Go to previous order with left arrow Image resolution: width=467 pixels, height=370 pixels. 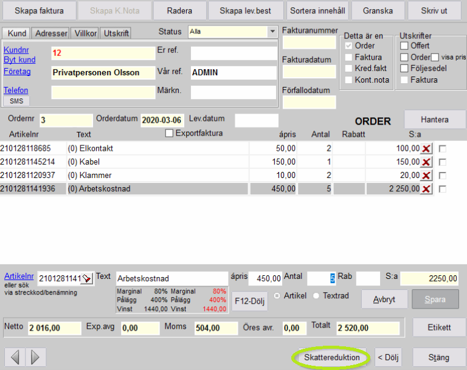coord(15,357)
